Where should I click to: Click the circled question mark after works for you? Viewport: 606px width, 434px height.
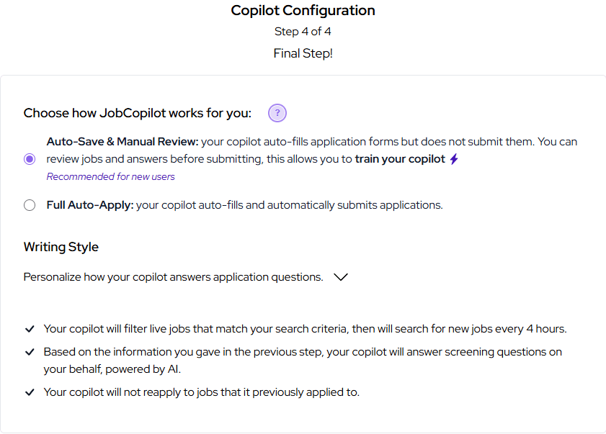point(277,113)
